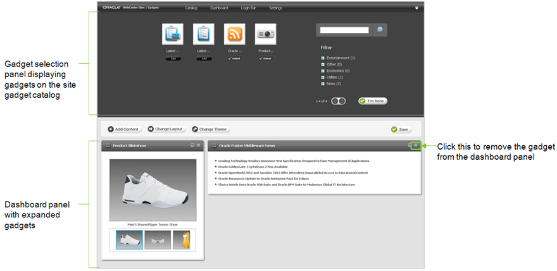
Task: Save the dashboard
Action: click(x=401, y=129)
